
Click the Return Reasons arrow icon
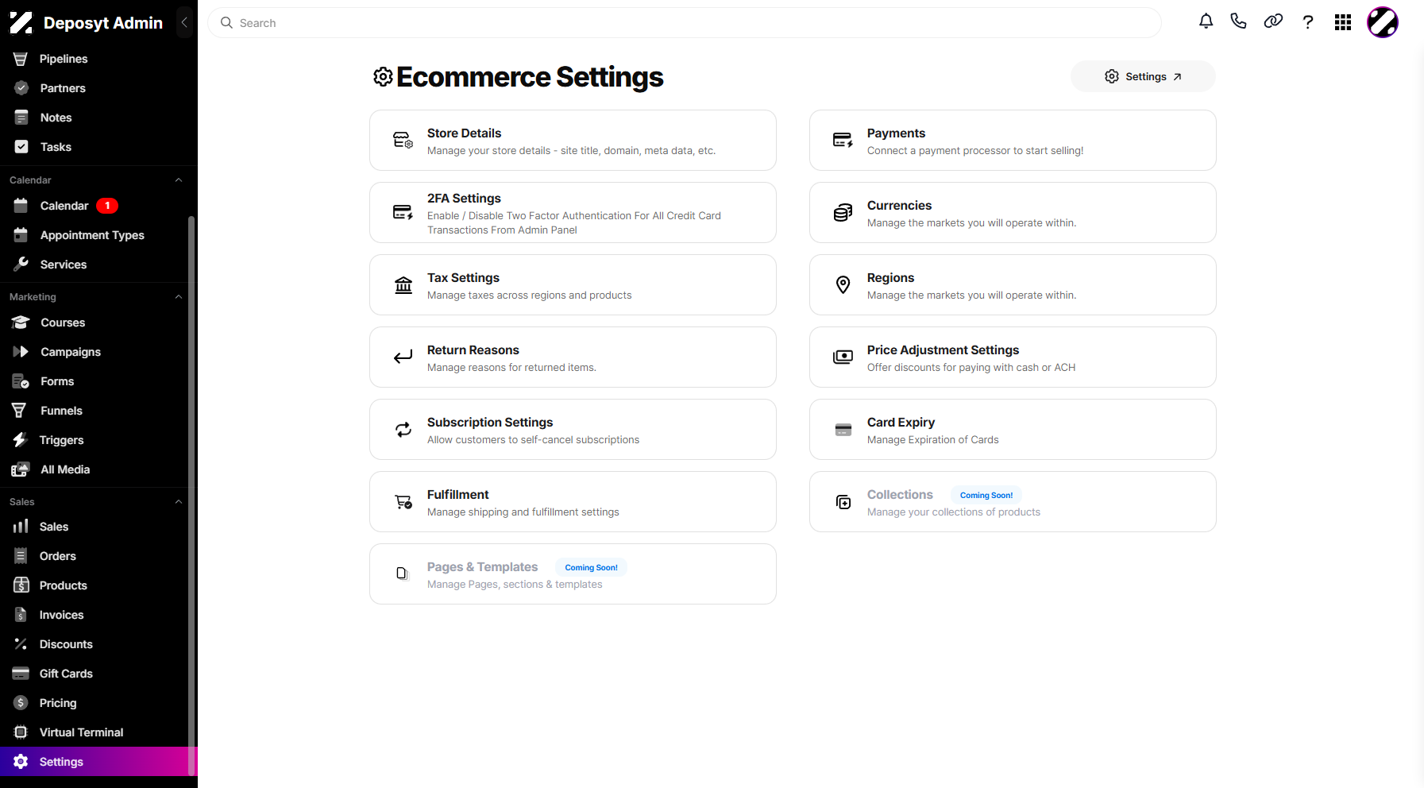(x=403, y=357)
